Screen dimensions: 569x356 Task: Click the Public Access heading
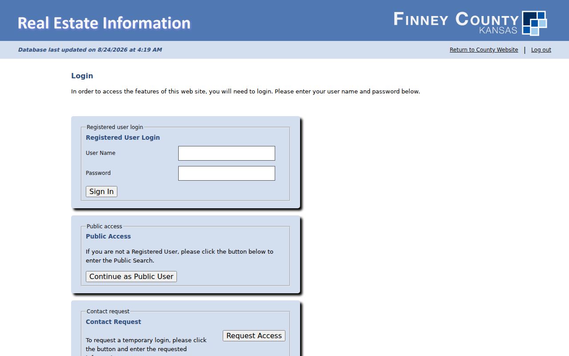click(x=108, y=236)
